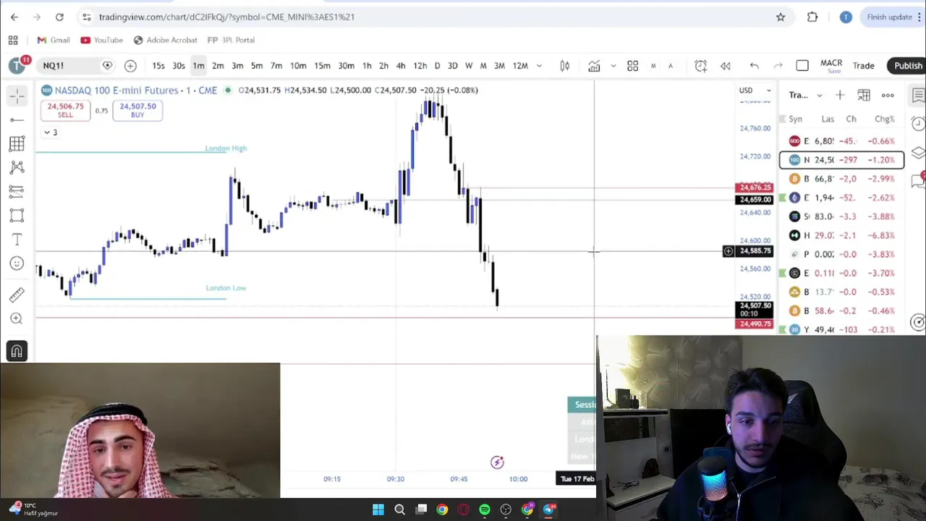Select the 5m timeframe
Image resolution: width=926 pixels, height=521 pixels.
coord(256,66)
